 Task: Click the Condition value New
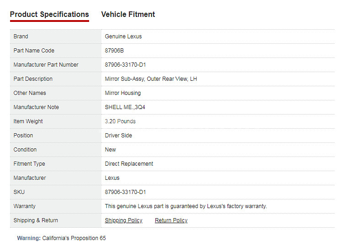click(x=110, y=150)
